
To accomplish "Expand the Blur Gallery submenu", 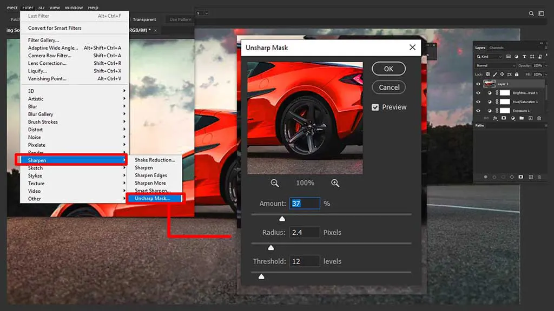I will 75,114.
